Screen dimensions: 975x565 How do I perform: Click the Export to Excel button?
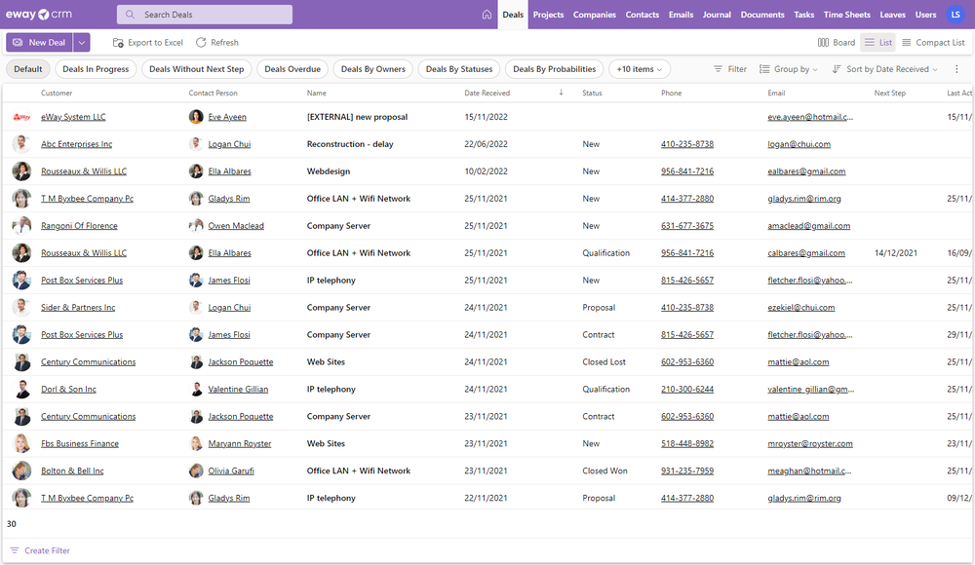pyautogui.click(x=148, y=42)
